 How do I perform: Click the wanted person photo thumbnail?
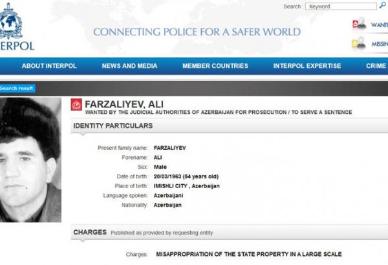coord(30,160)
